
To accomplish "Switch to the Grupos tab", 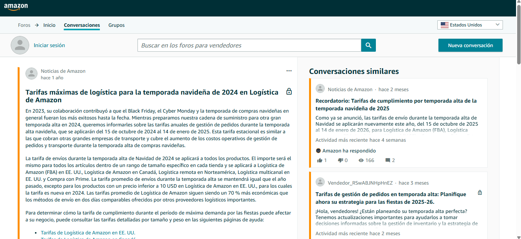I will (116, 25).
